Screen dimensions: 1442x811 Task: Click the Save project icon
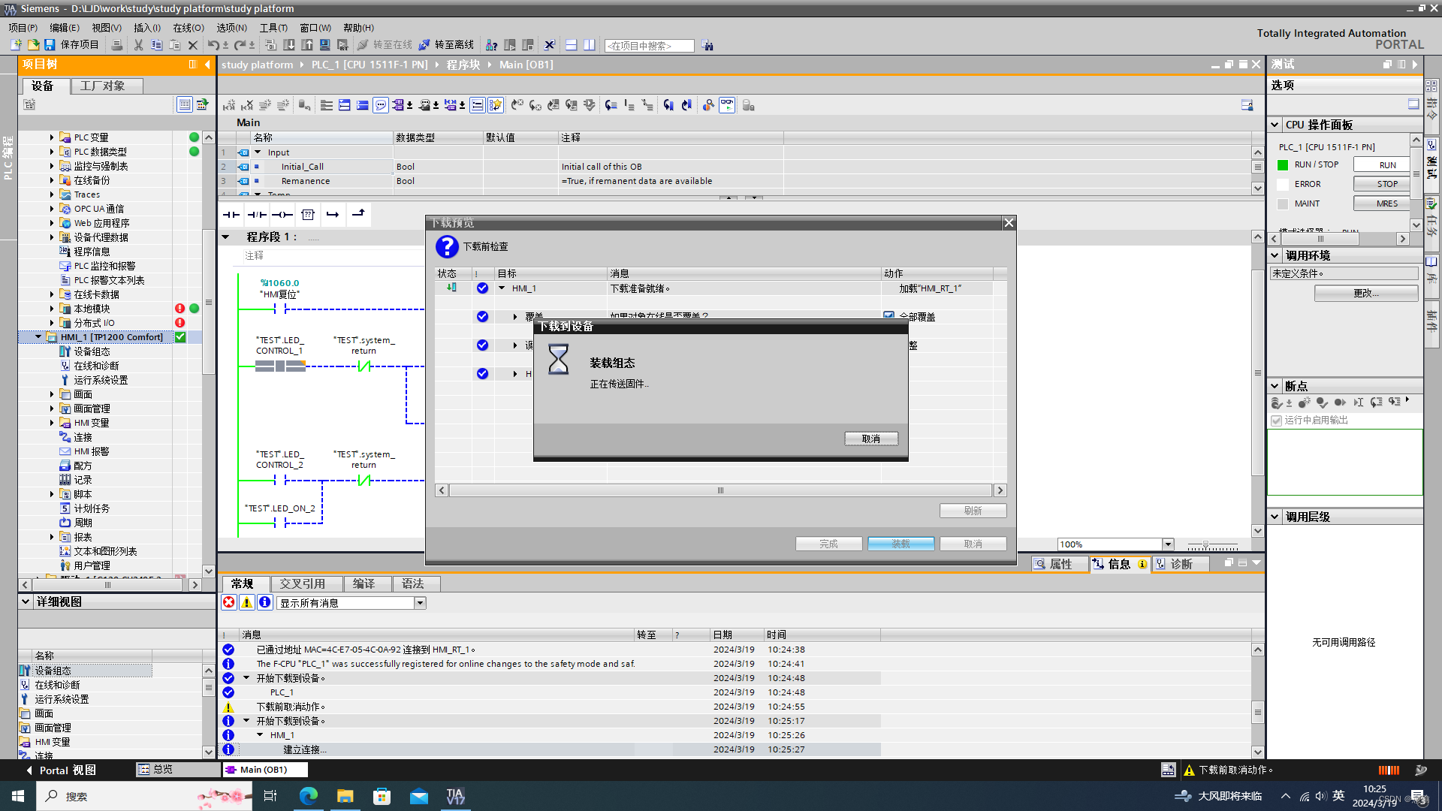click(x=50, y=45)
